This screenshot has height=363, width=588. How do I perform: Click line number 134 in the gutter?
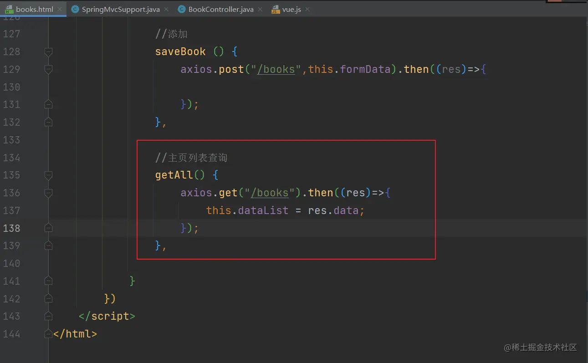11,158
